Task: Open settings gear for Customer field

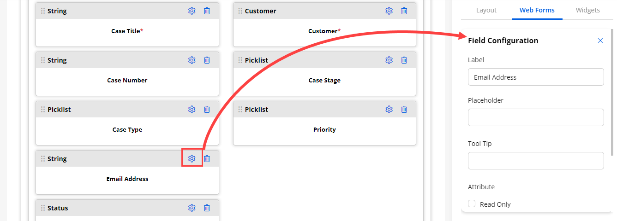Action: tap(389, 11)
